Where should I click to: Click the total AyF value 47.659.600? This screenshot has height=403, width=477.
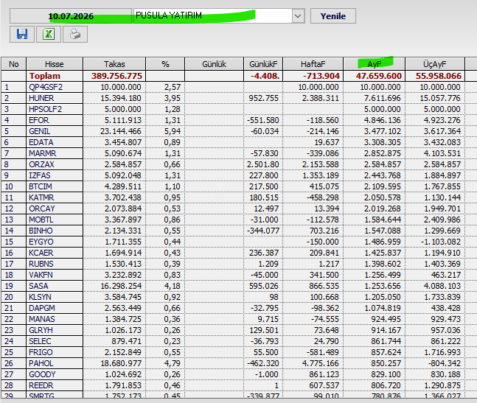click(379, 76)
